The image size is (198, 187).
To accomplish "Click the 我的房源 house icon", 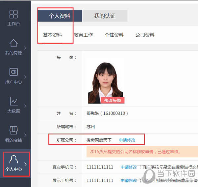I will click(14, 43).
